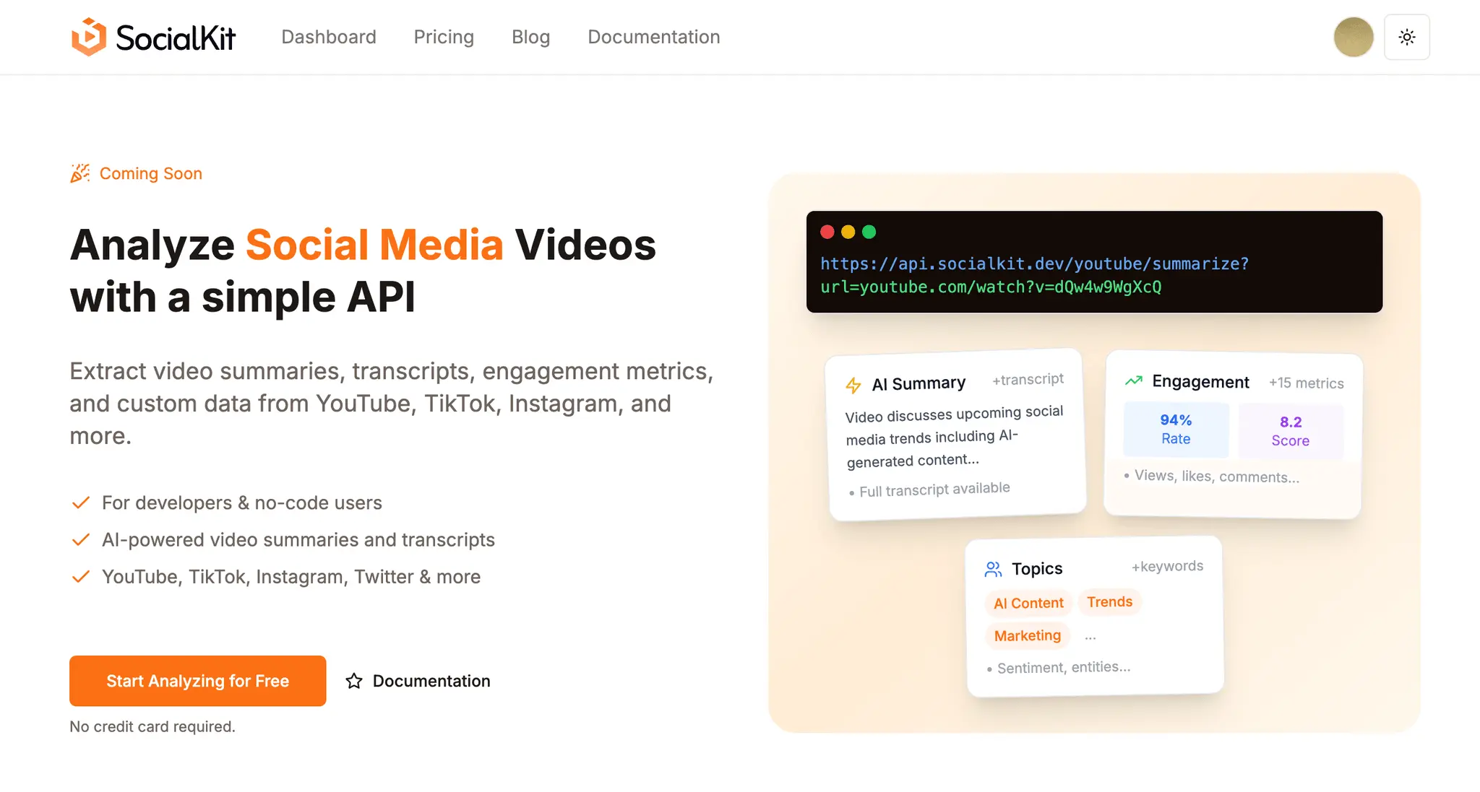Click the +transcript label in AI Summary
The image size is (1480, 792).
tap(1028, 380)
